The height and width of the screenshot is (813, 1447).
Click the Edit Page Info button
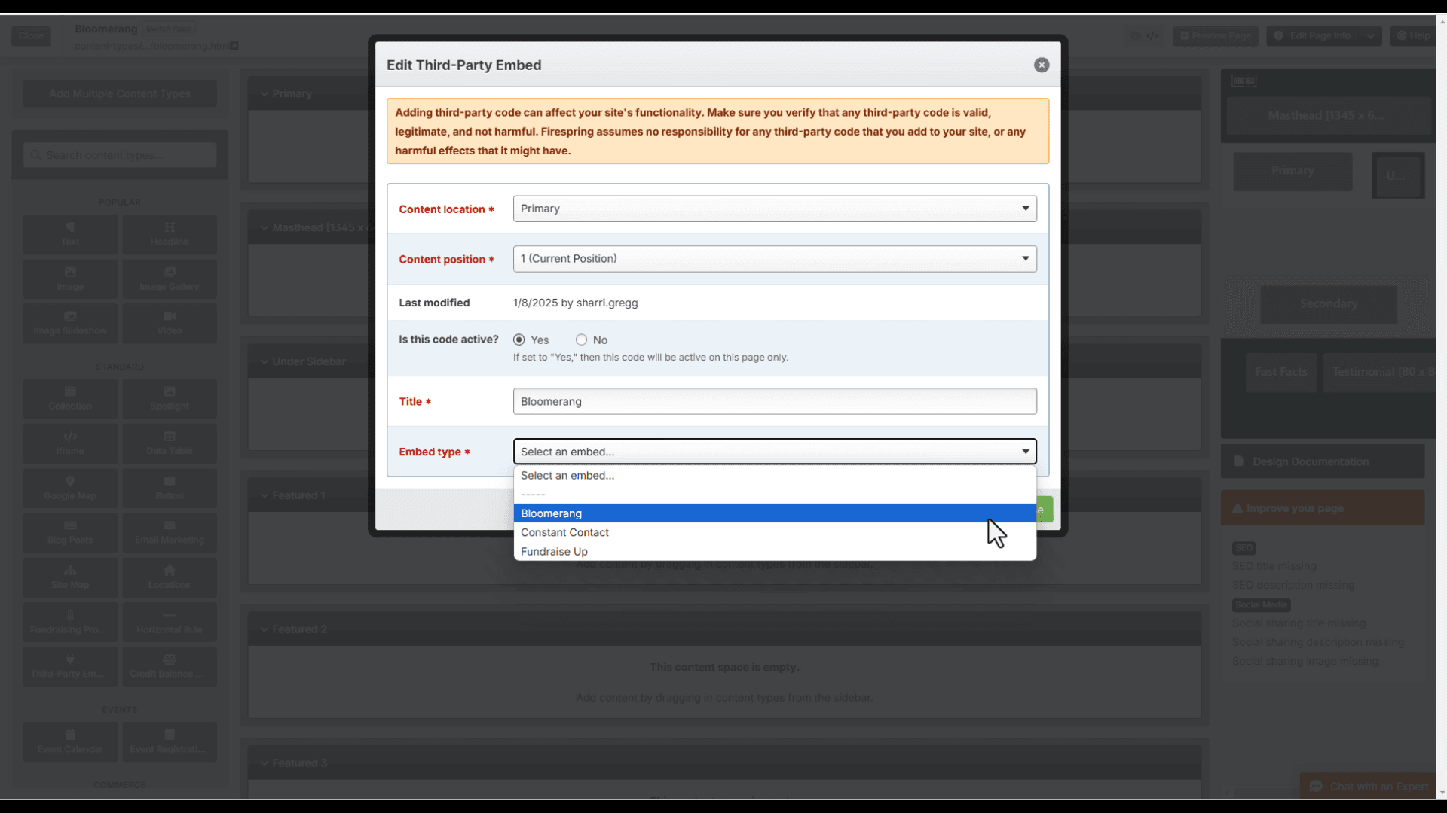(x=1314, y=35)
